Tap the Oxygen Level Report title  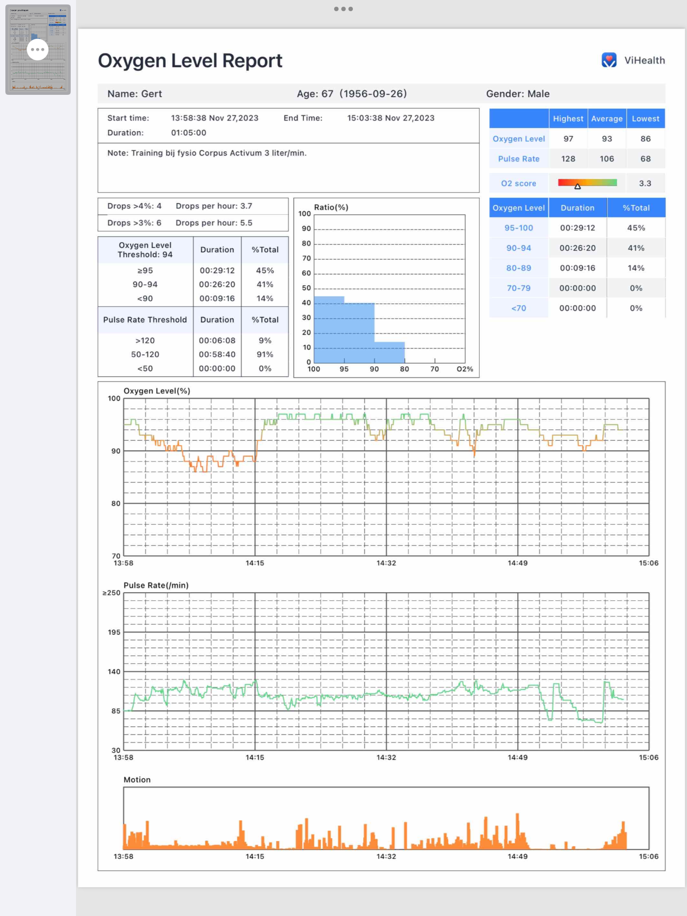coord(190,61)
